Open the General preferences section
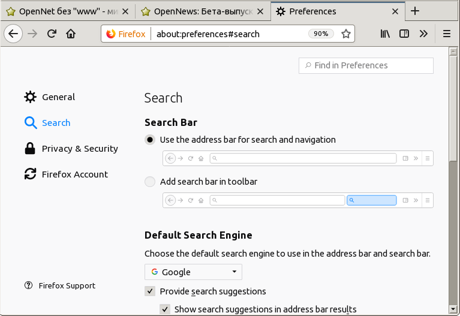This screenshot has width=460, height=316. pyautogui.click(x=58, y=97)
